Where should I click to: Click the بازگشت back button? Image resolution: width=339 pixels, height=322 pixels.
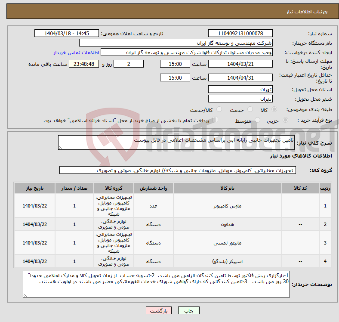click(159, 310)
